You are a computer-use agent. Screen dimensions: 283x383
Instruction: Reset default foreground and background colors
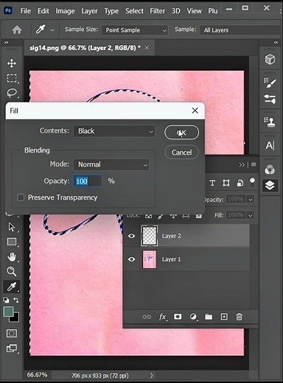(6, 300)
